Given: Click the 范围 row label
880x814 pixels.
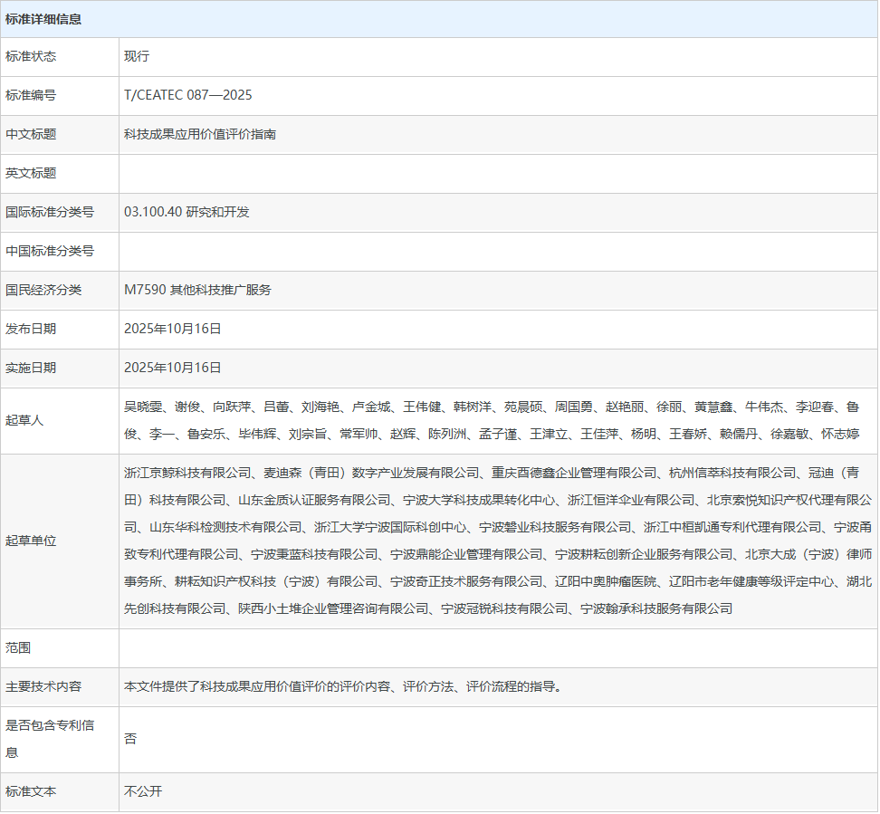Looking at the screenshot, I should tap(18, 648).
